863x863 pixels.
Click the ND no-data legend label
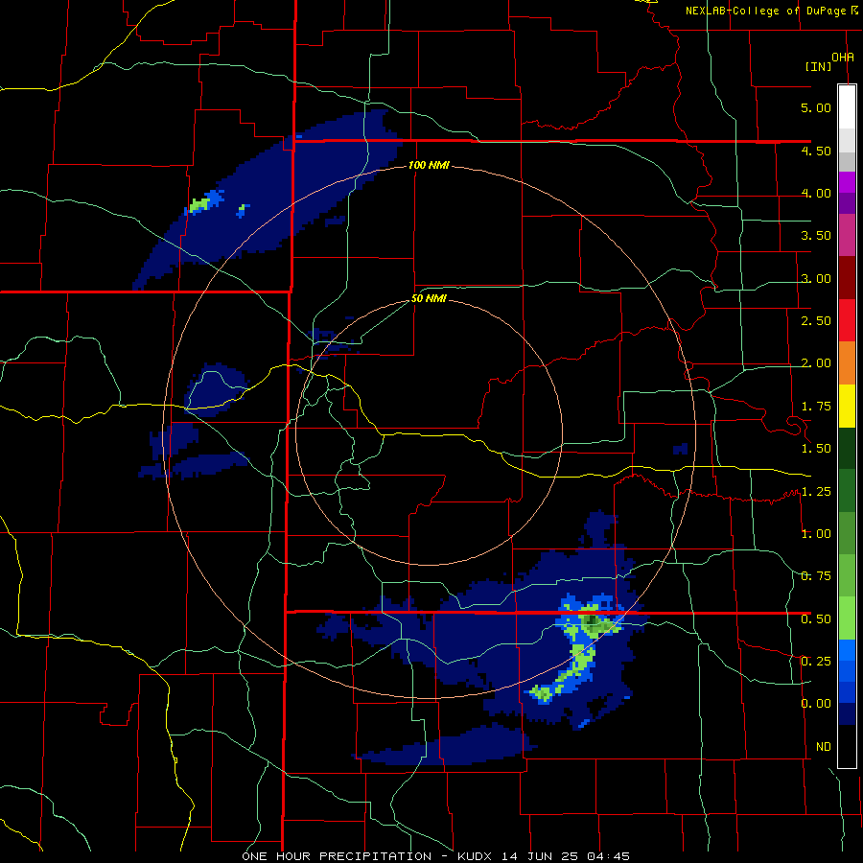pyautogui.click(x=824, y=747)
